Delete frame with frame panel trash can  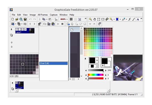(x=12, y=89)
